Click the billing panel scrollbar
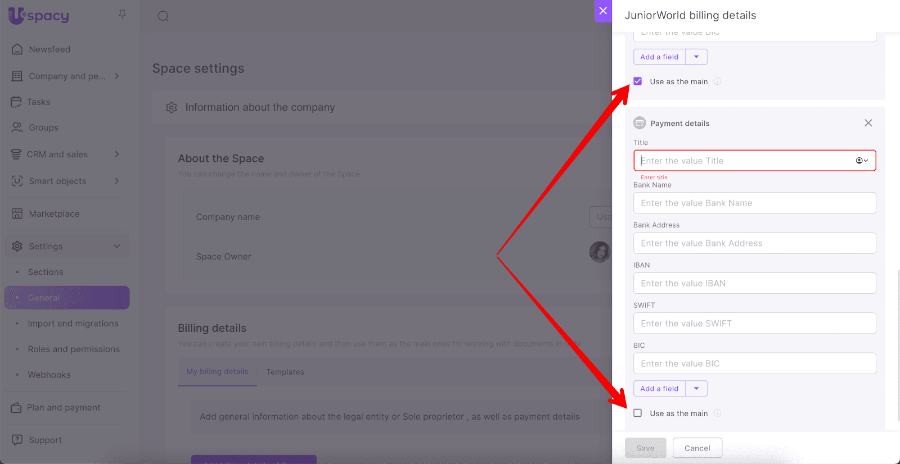This screenshot has height=464, width=900. [898, 344]
